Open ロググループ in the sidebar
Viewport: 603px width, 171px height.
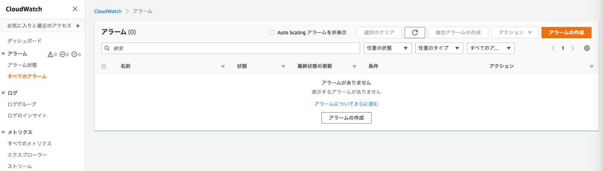pos(22,104)
